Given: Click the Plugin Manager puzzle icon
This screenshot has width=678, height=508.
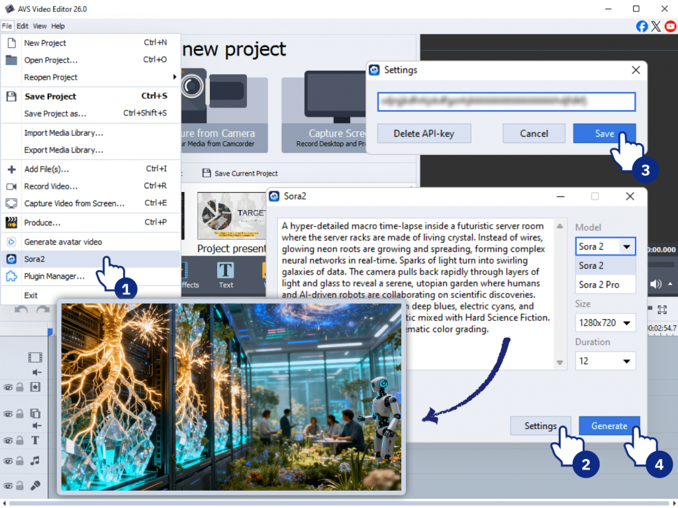Looking at the screenshot, I should point(12,276).
